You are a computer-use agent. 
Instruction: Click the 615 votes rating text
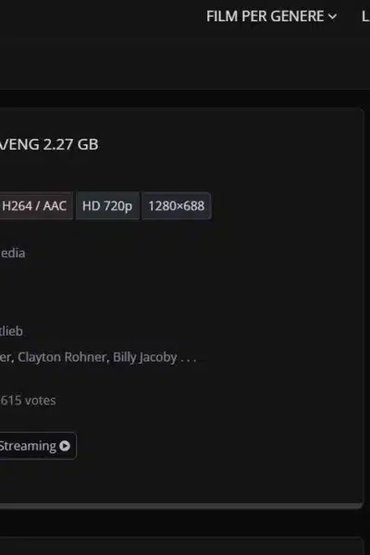[x=28, y=401]
